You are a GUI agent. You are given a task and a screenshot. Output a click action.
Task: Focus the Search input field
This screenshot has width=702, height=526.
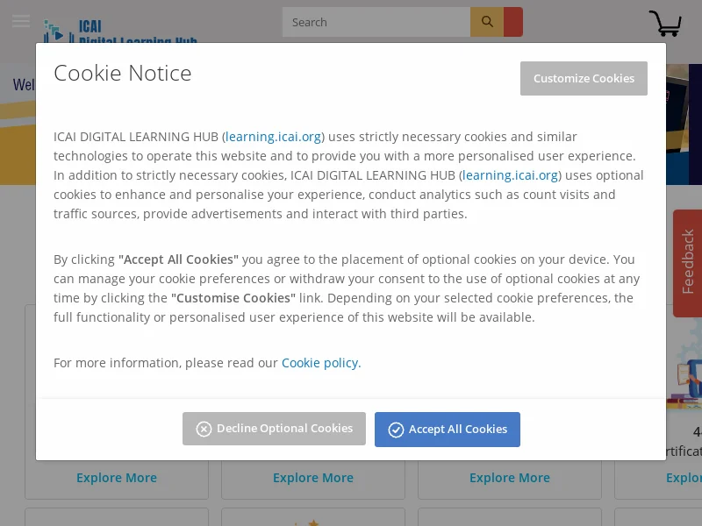tap(376, 22)
